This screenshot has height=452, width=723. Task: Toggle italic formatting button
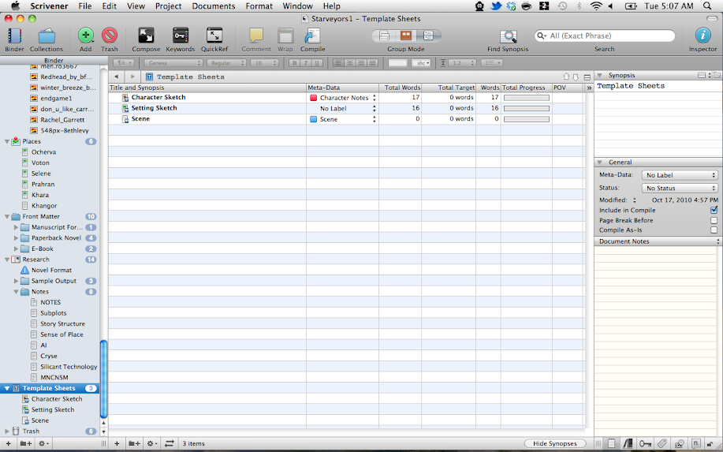(305, 63)
